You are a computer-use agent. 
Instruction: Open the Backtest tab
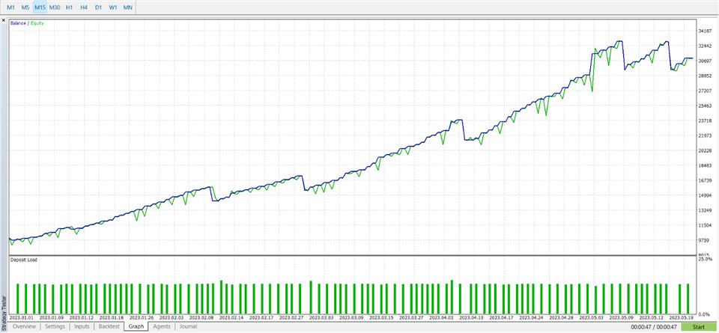[109, 326]
